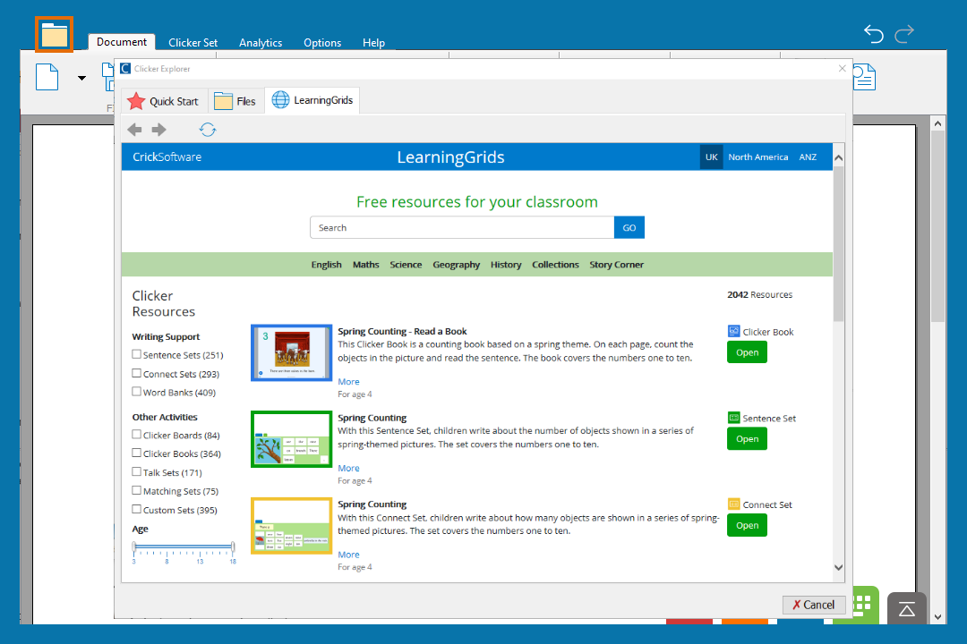Click the Clicker Explorer folder icon

55,35
